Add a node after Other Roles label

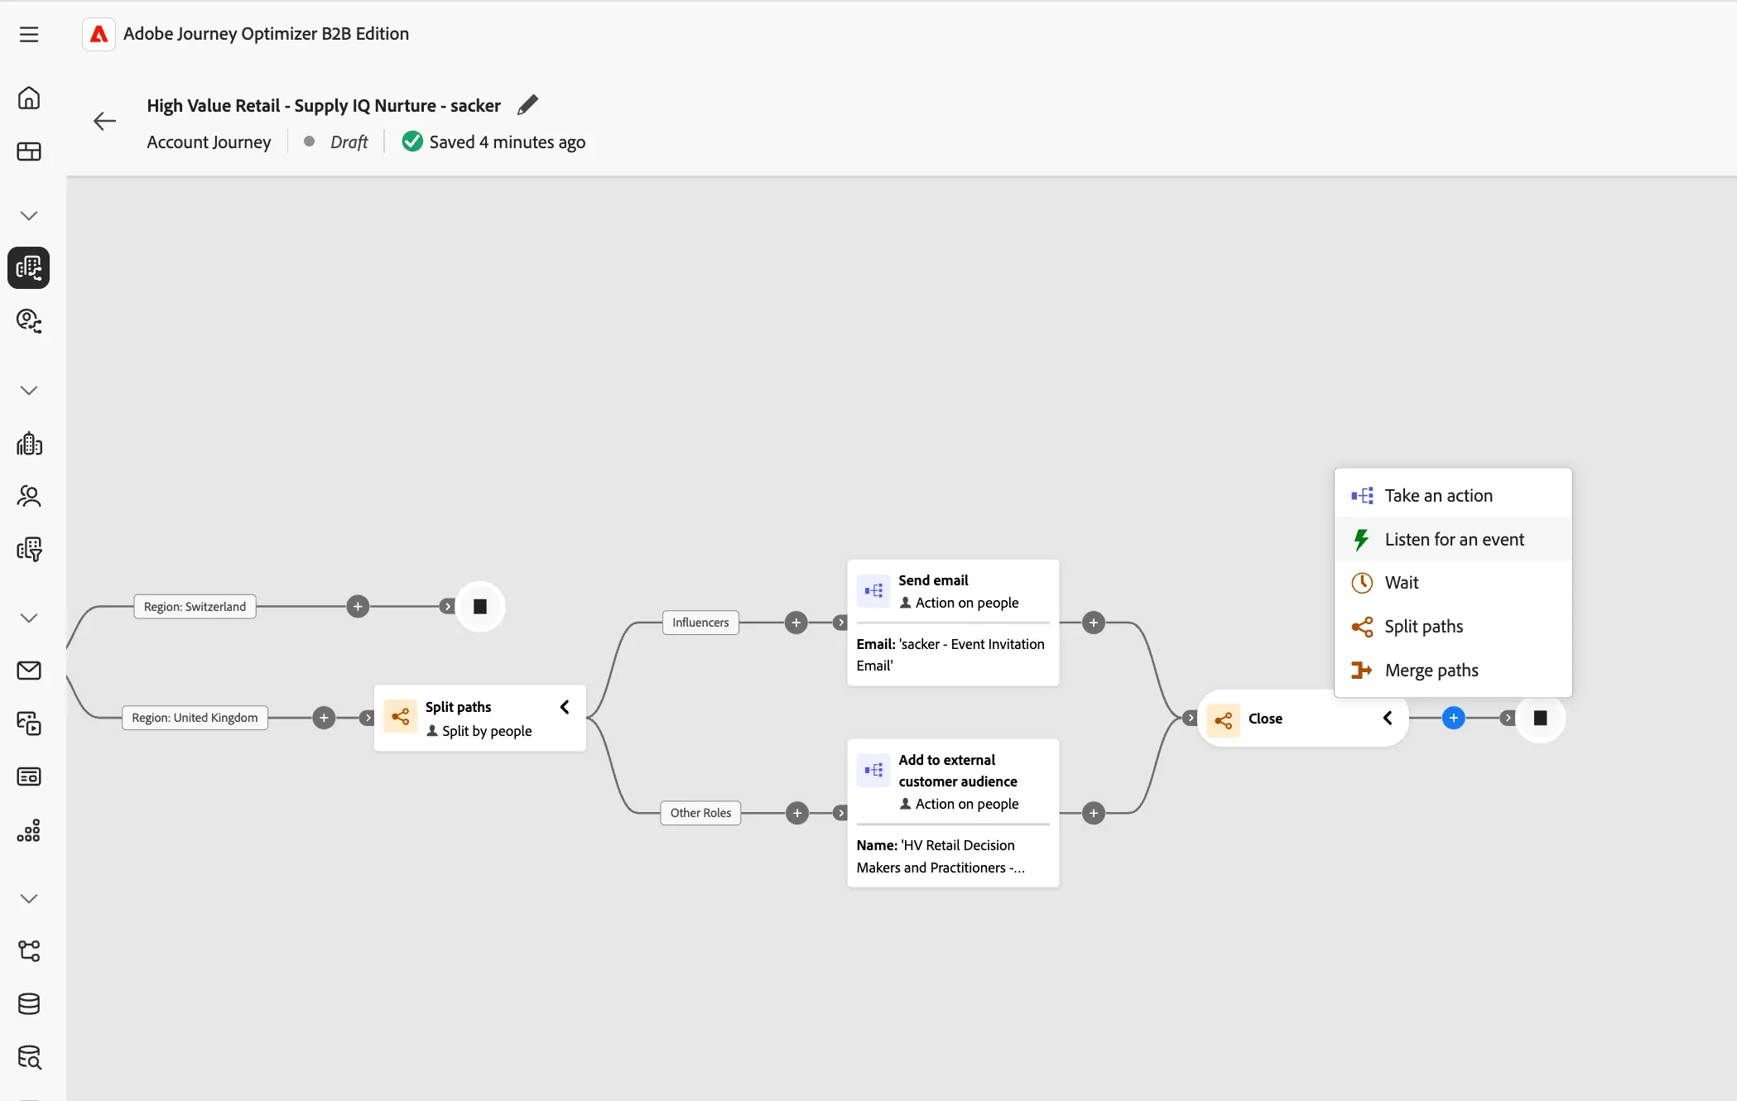pos(796,813)
